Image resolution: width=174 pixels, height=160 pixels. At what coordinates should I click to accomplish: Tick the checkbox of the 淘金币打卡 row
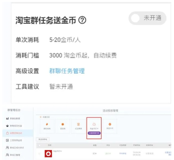point(39,153)
